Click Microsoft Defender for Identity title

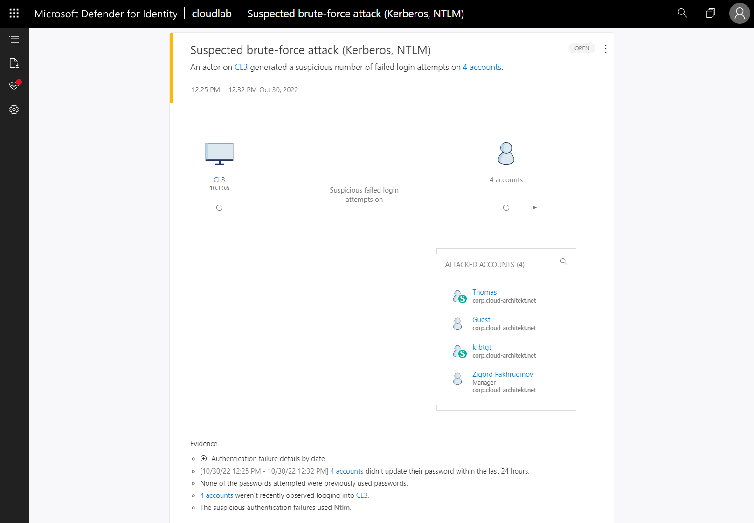(x=106, y=14)
